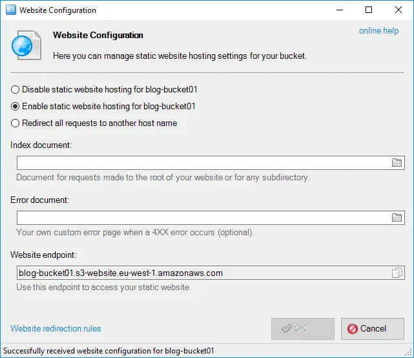Select Enable static website hosting option
Image resolution: width=414 pixels, height=358 pixels.
coord(16,107)
